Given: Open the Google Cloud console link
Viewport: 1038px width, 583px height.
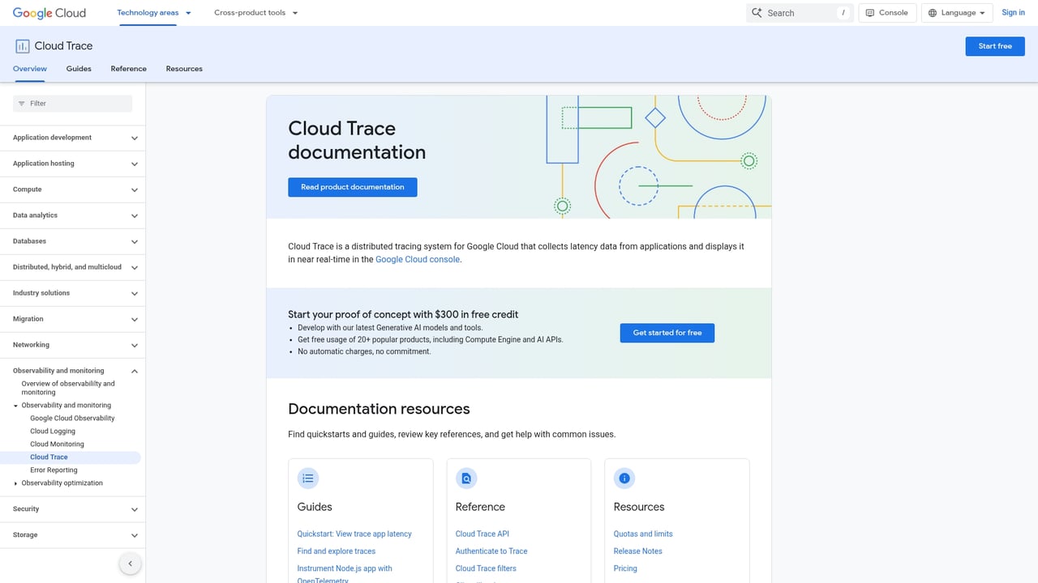Looking at the screenshot, I should pyautogui.click(x=418, y=259).
